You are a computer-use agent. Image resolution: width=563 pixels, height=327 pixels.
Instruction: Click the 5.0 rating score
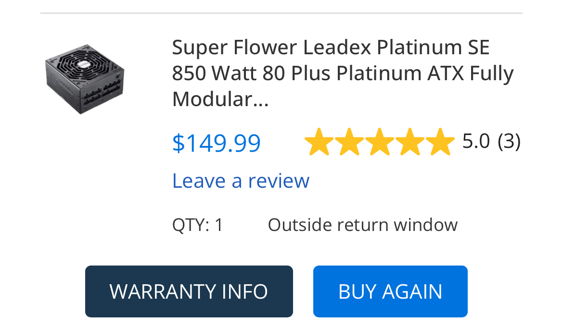(477, 141)
